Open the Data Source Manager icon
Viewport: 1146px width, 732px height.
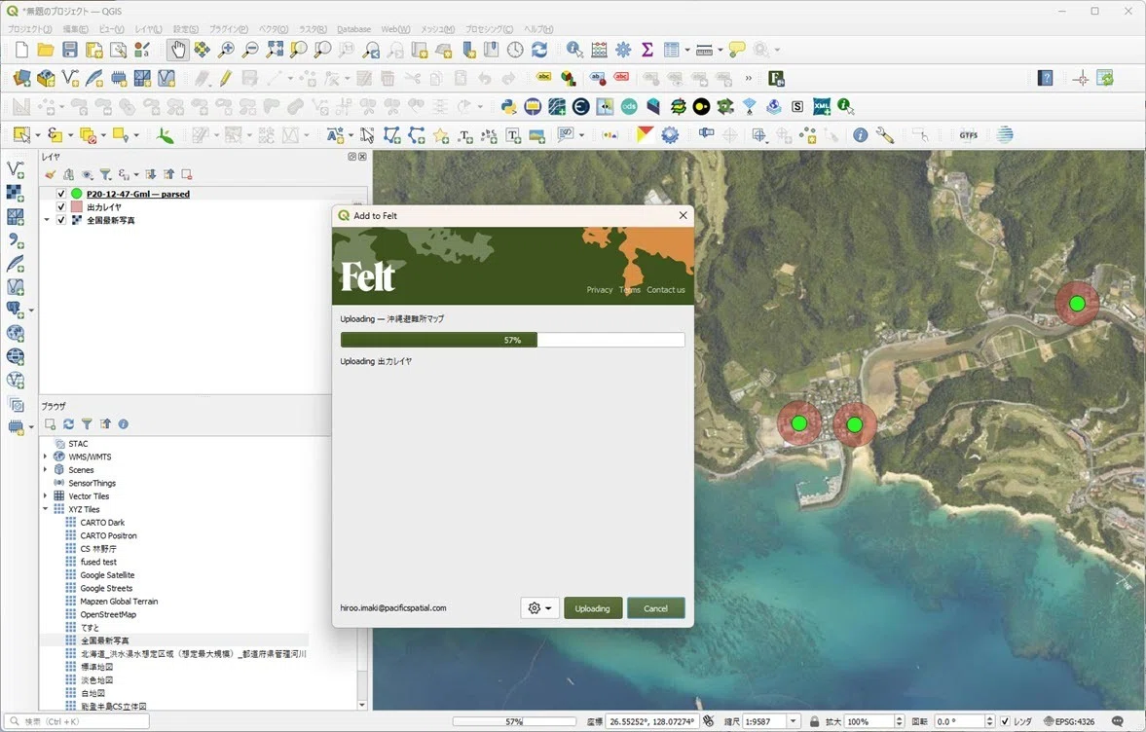coord(22,78)
